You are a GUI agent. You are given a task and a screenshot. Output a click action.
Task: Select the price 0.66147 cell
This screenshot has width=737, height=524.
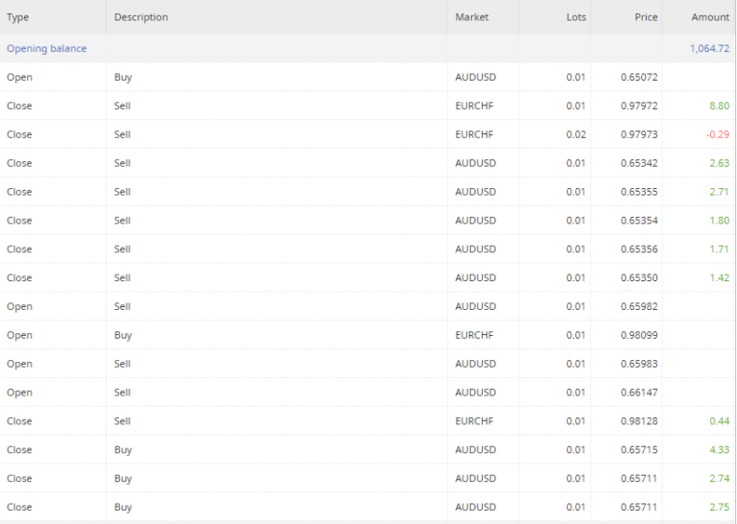click(x=639, y=393)
